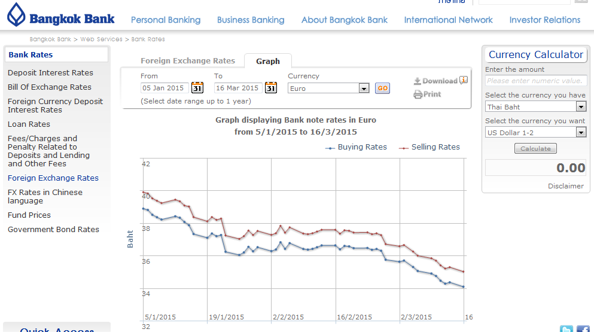The height and width of the screenshot is (332, 594).
Task: Click the info icon beside Download
Action: [464, 80]
